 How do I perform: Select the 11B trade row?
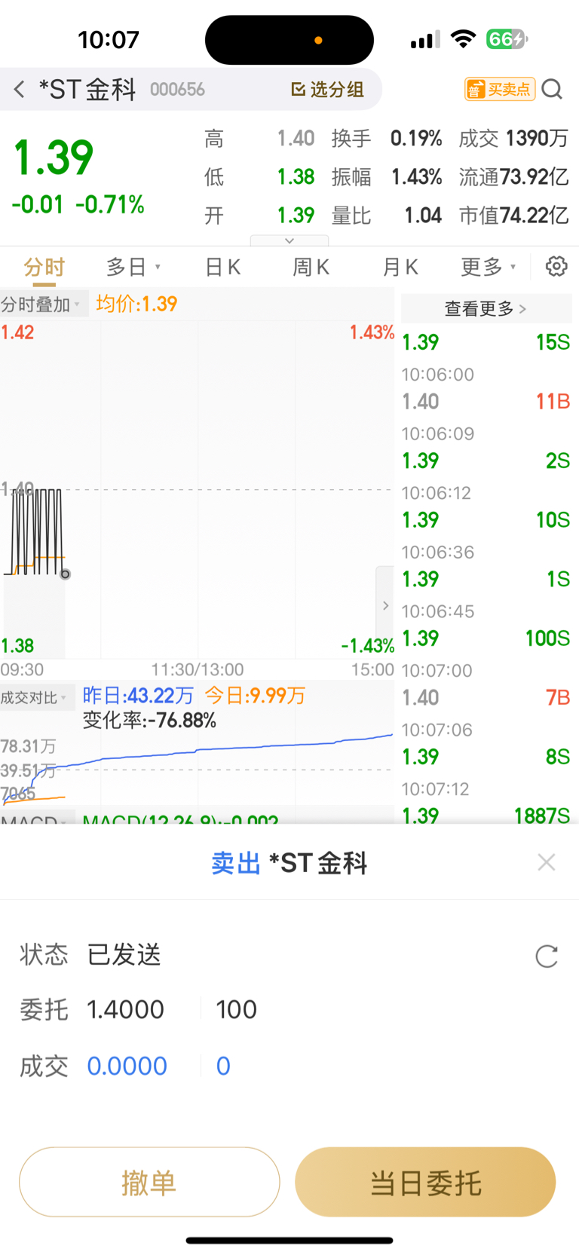[x=486, y=401]
